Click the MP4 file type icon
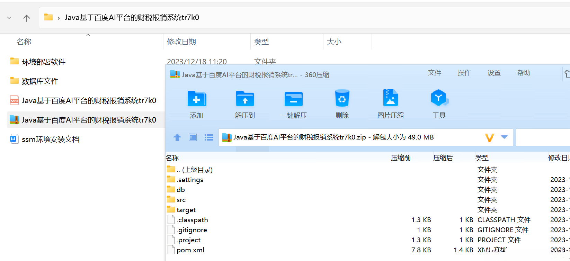Image resolution: width=570 pixels, height=261 pixels. point(14,100)
